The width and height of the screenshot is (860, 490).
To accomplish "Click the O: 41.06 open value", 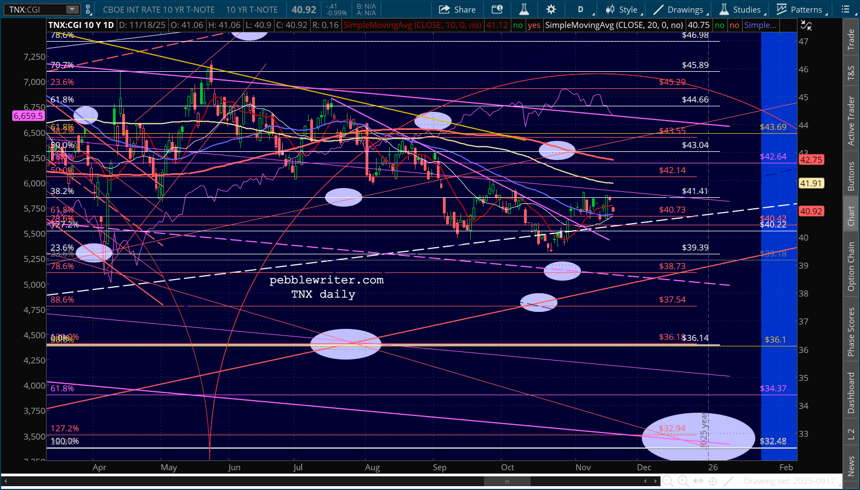I will pyautogui.click(x=187, y=25).
